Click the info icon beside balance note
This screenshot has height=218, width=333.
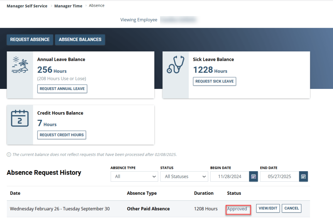click(9, 155)
